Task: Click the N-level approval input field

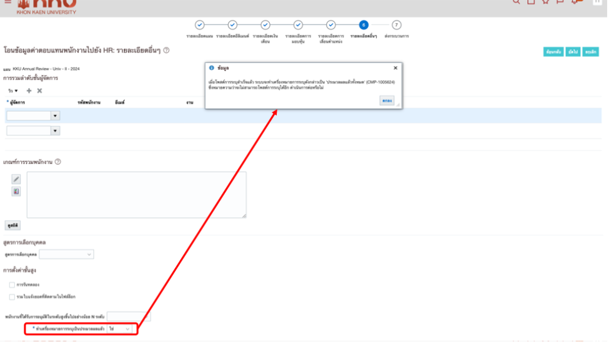Action: (128, 316)
